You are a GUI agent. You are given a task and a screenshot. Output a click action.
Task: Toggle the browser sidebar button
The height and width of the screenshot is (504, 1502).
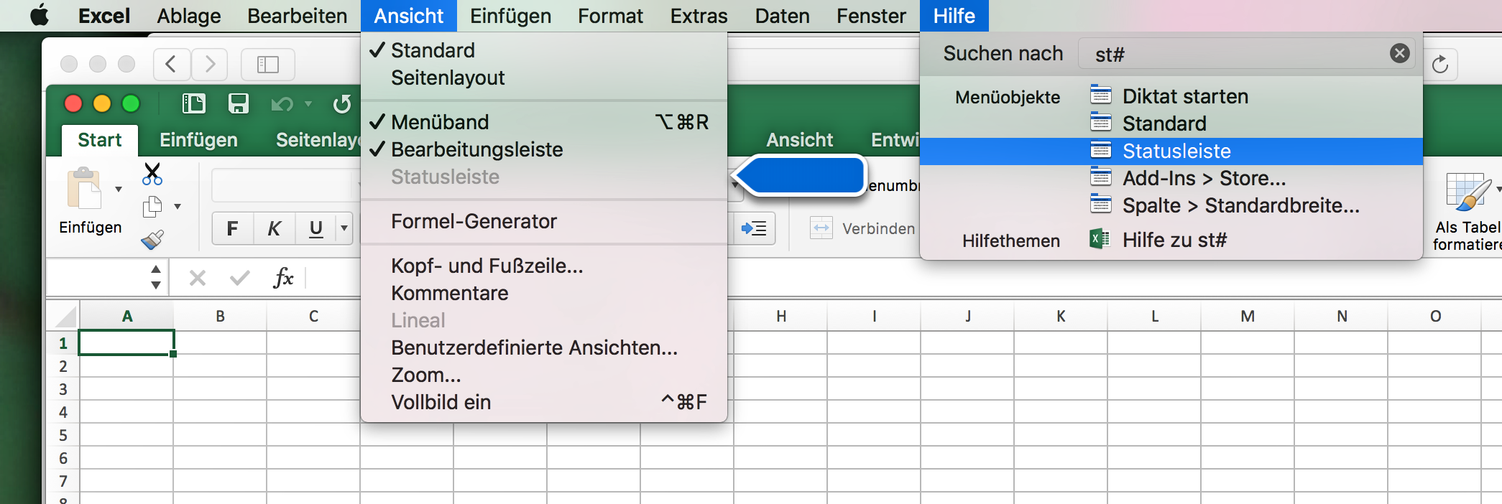tap(268, 65)
